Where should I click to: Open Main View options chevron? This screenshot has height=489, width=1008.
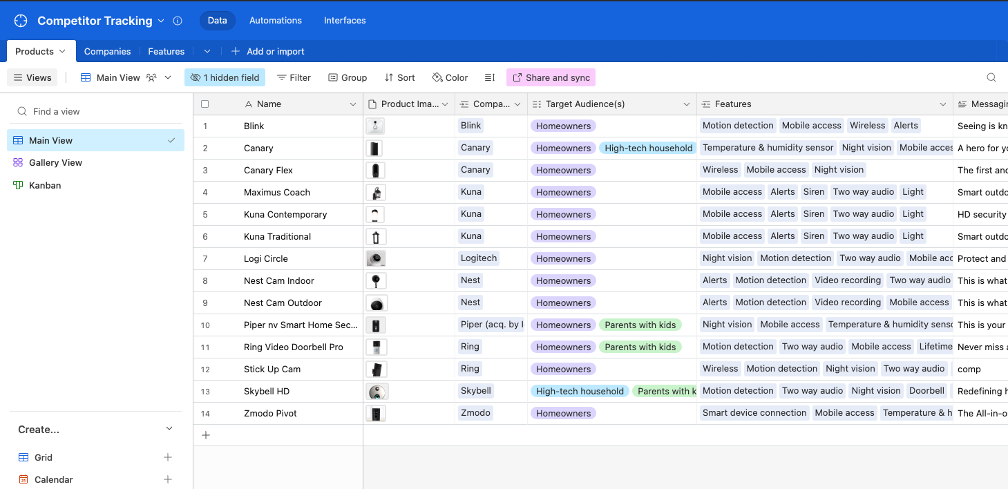click(x=168, y=77)
